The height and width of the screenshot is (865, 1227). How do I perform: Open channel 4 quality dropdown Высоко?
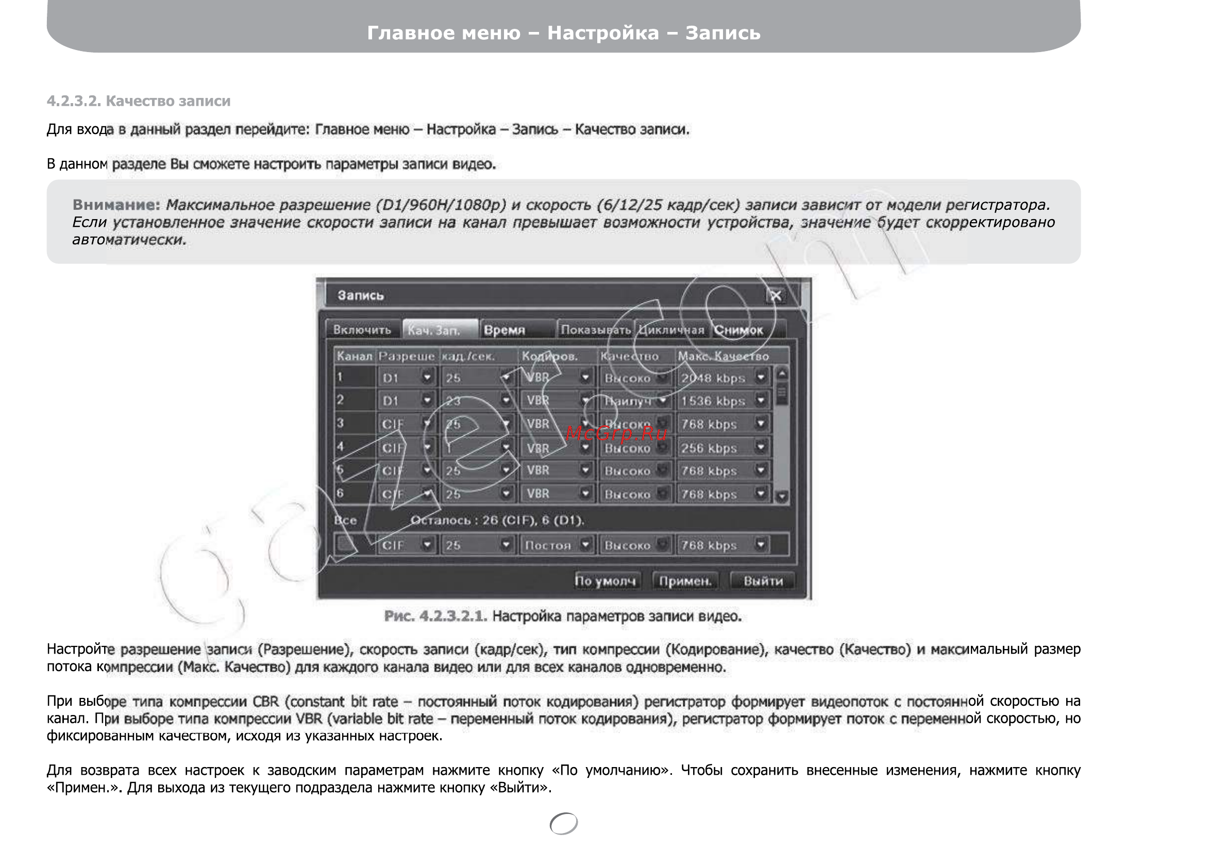pos(635,447)
